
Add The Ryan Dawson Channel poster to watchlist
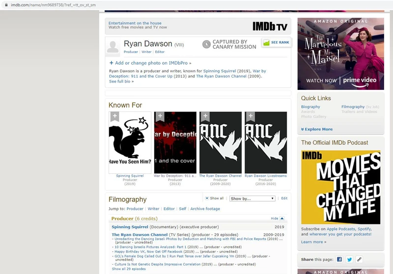[205, 116]
